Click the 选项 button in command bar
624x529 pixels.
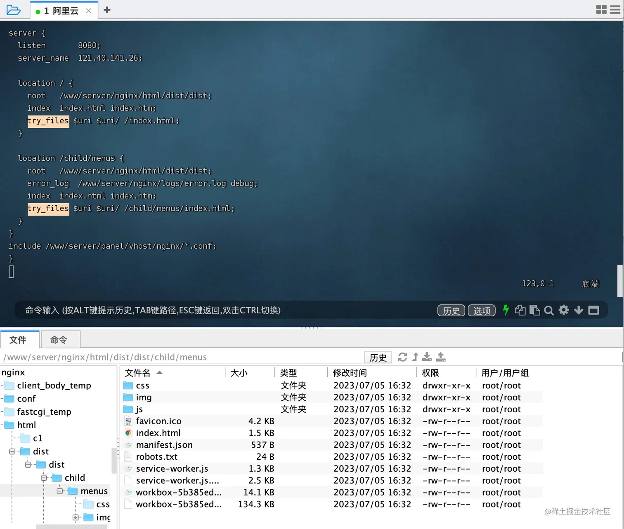(x=482, y=310)
